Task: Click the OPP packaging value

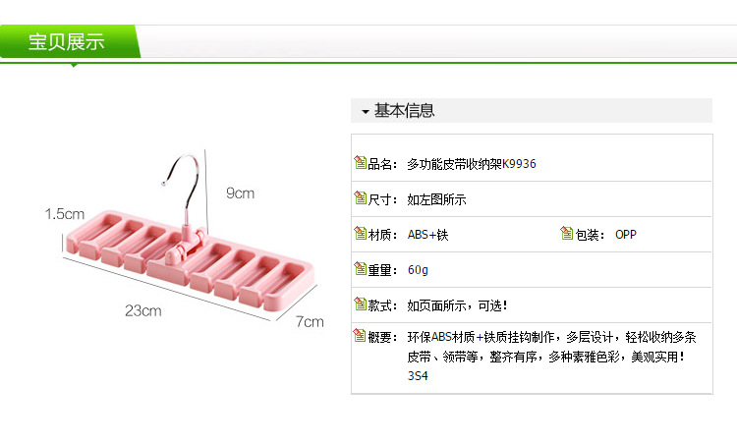Action: 626,235
